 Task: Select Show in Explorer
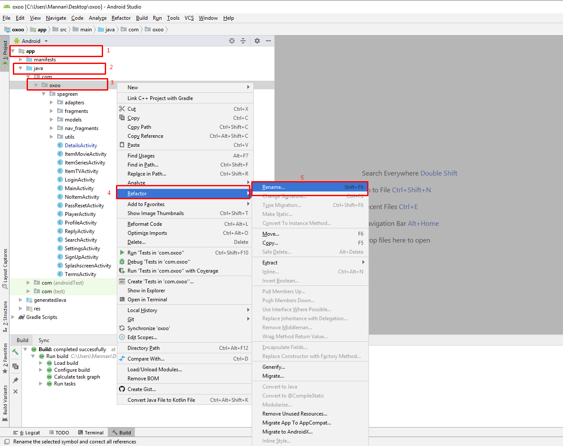185,291
